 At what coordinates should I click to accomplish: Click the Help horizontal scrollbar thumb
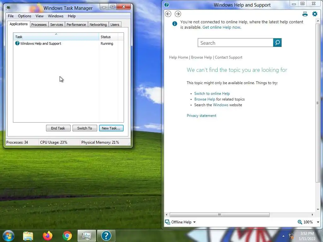click(x=220, y=215)
